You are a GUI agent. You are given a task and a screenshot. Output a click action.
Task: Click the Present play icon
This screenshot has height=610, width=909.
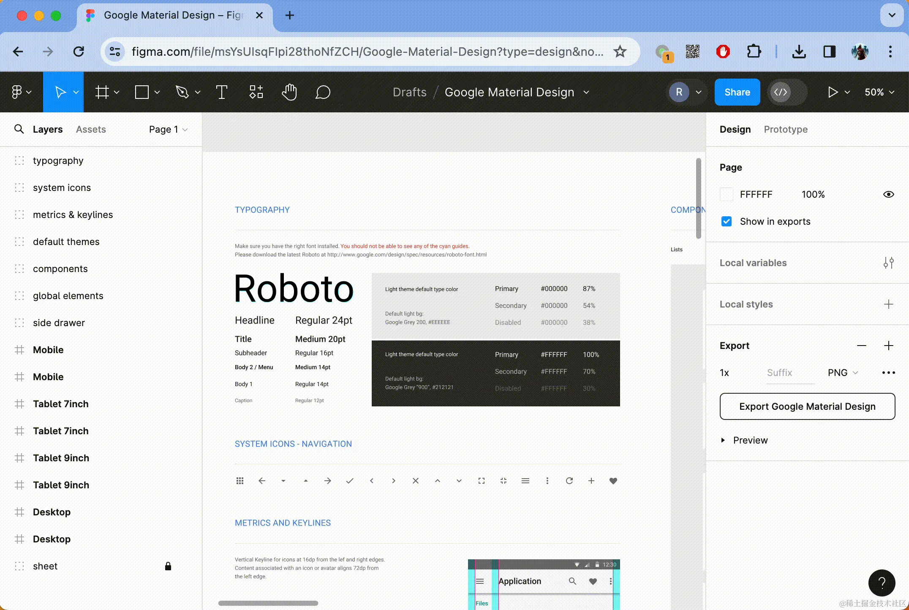pos(833,92)
